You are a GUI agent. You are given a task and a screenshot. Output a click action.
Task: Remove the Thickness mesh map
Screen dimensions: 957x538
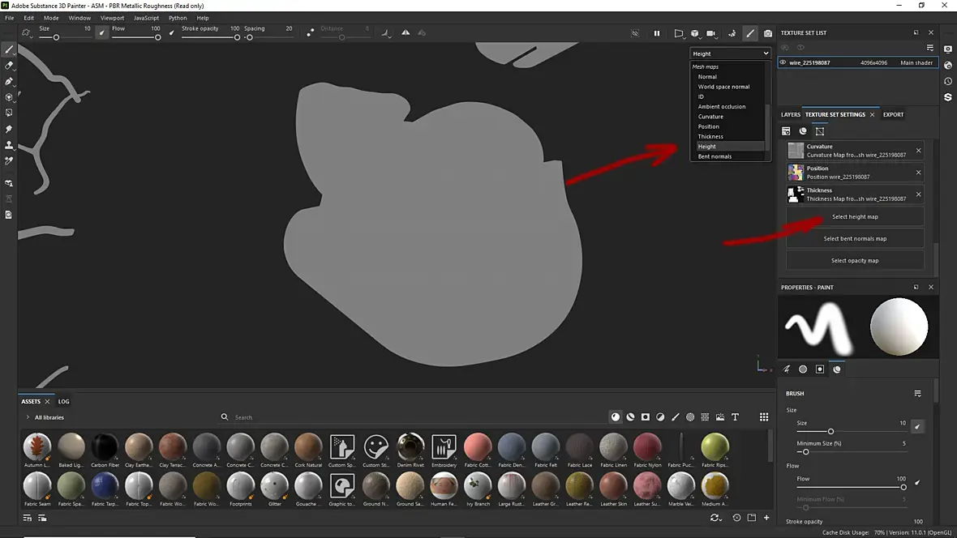pyautogui.click(x=919, y=194)
